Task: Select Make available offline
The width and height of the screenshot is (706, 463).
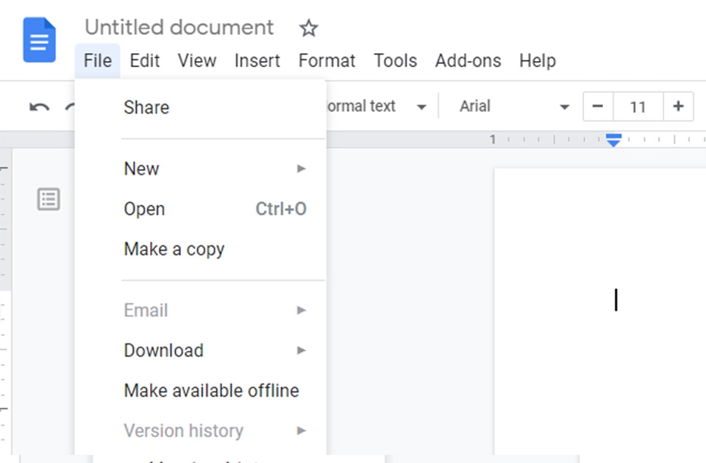Action: 212,390
